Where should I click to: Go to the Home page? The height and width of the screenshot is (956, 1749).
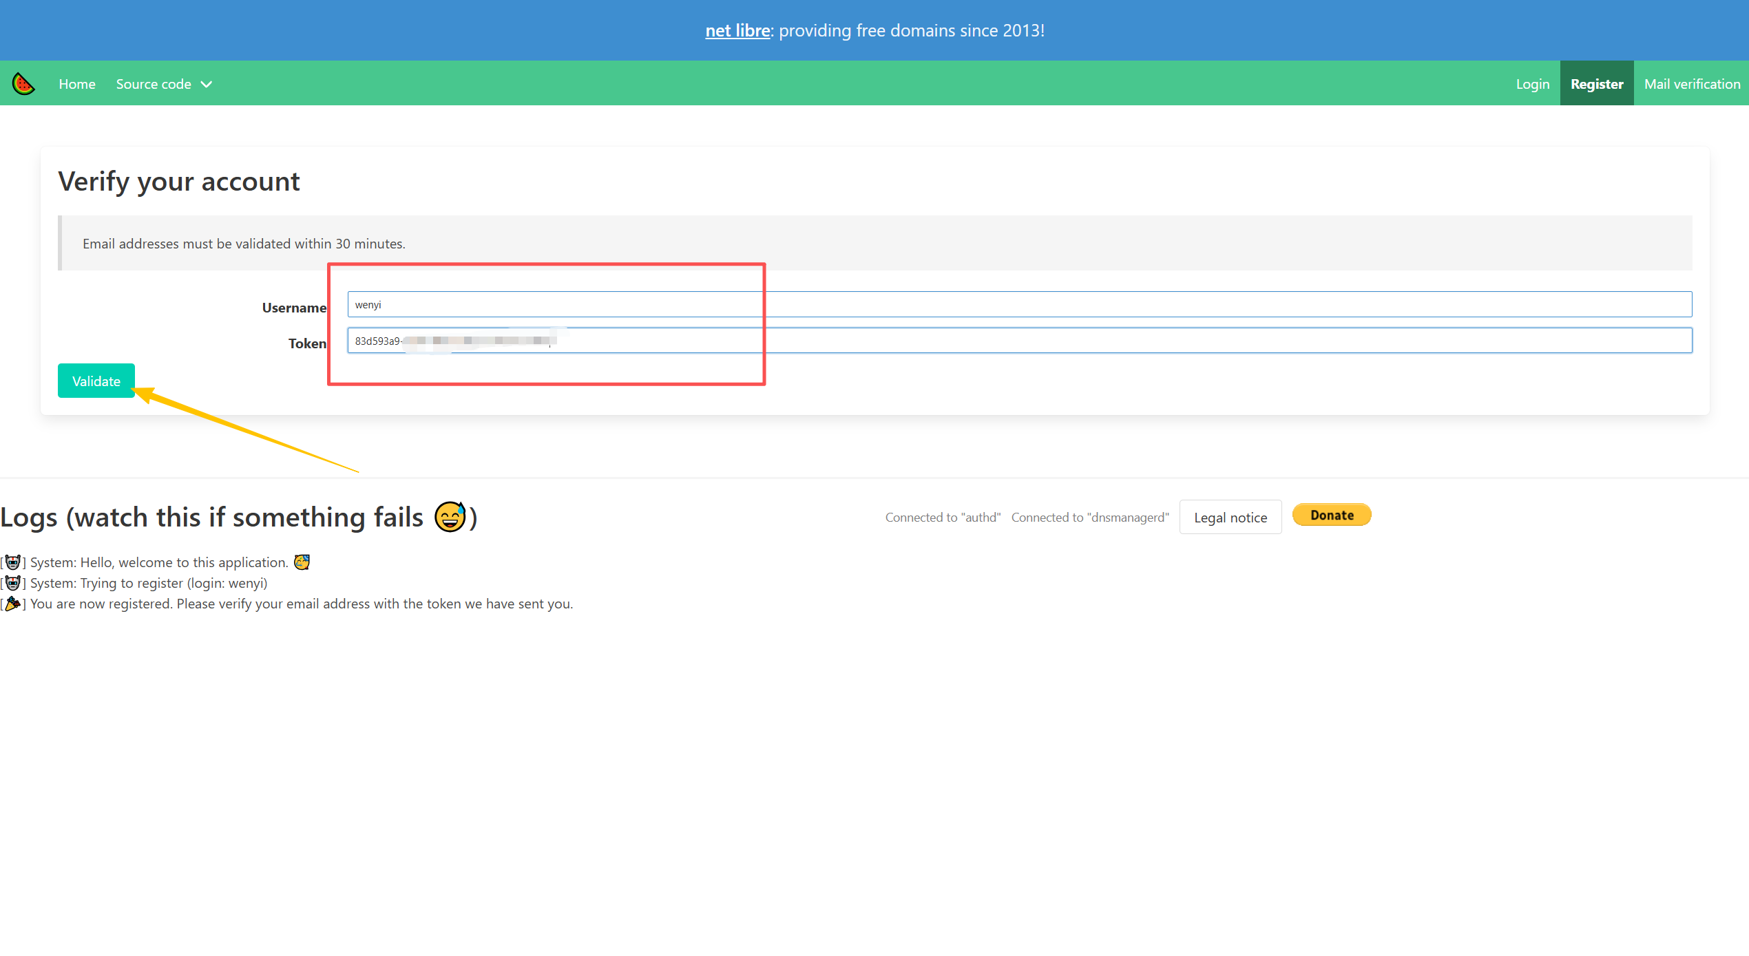[77, 84]
